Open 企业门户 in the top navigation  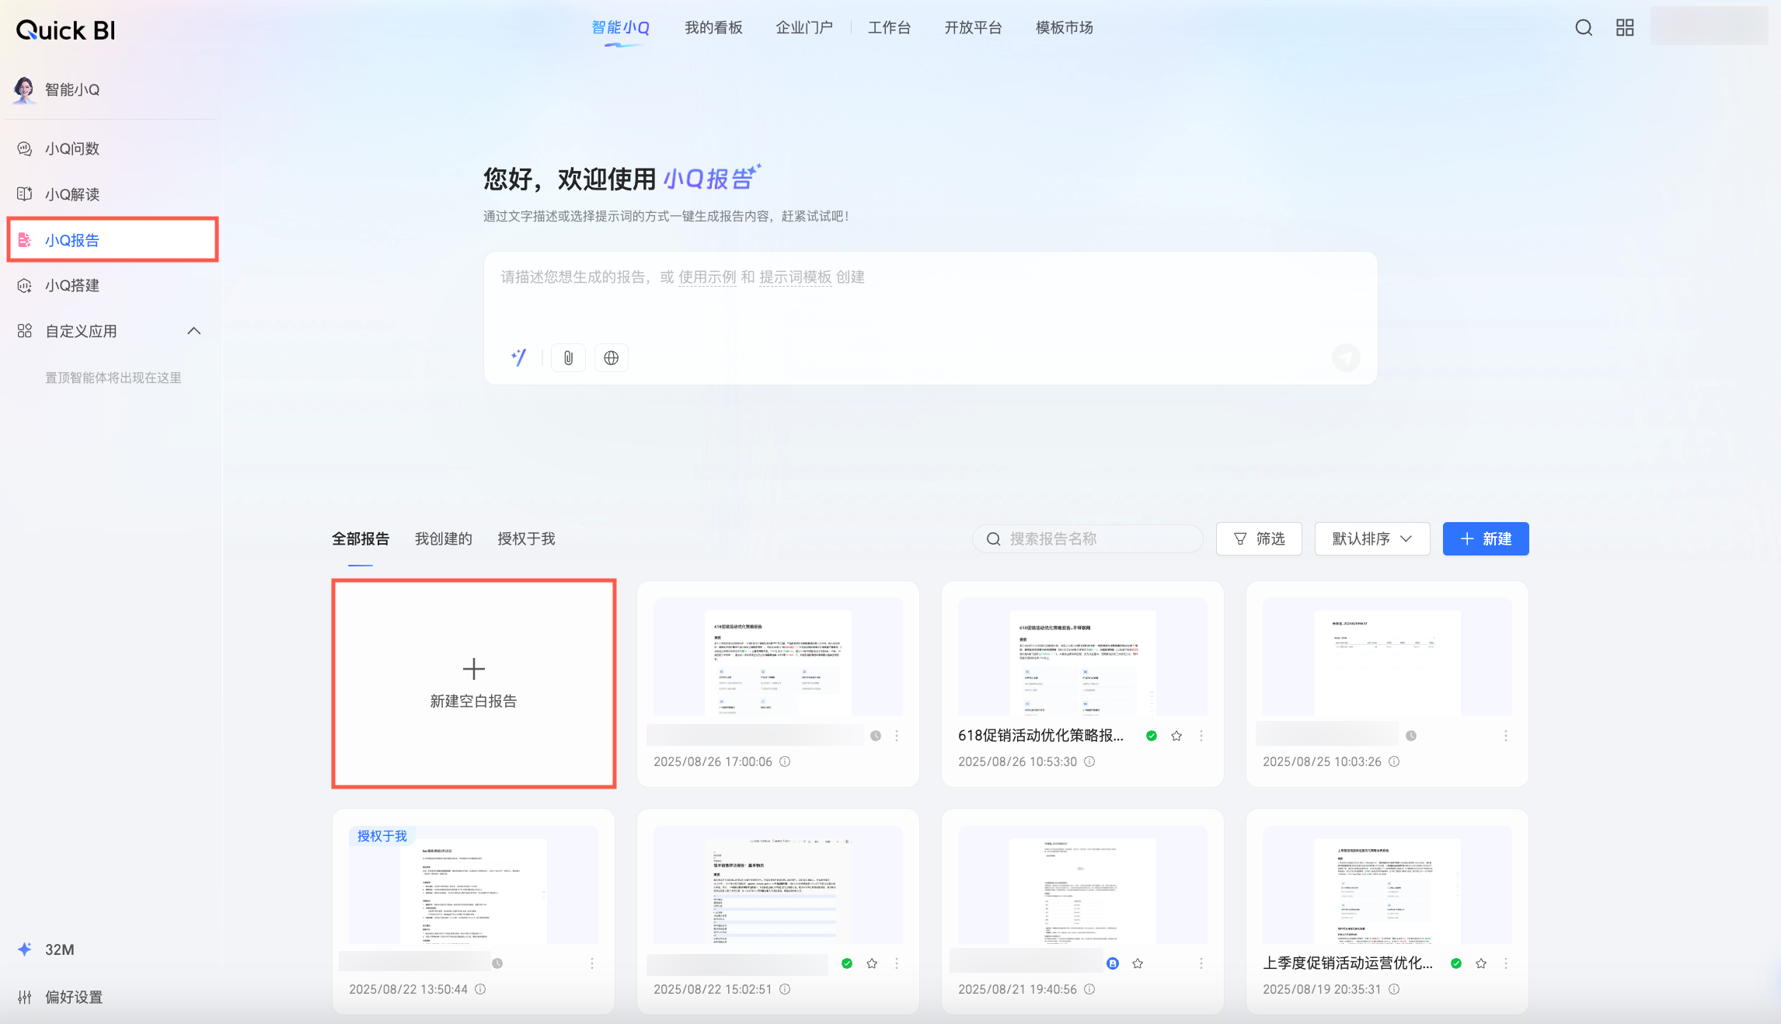click(804, 28)
